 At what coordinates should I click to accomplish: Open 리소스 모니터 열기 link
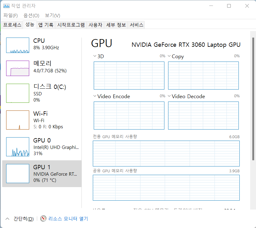click(x=68, y=219)
